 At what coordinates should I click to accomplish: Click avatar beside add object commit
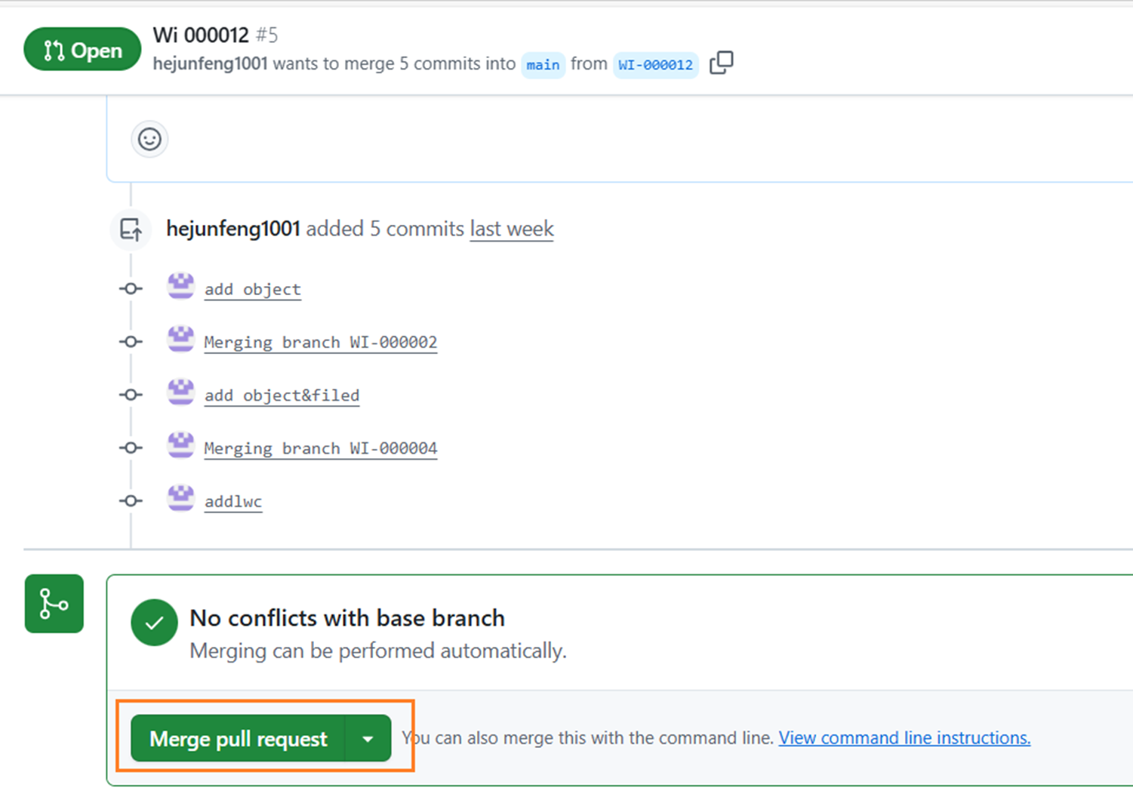coord(180,286)
